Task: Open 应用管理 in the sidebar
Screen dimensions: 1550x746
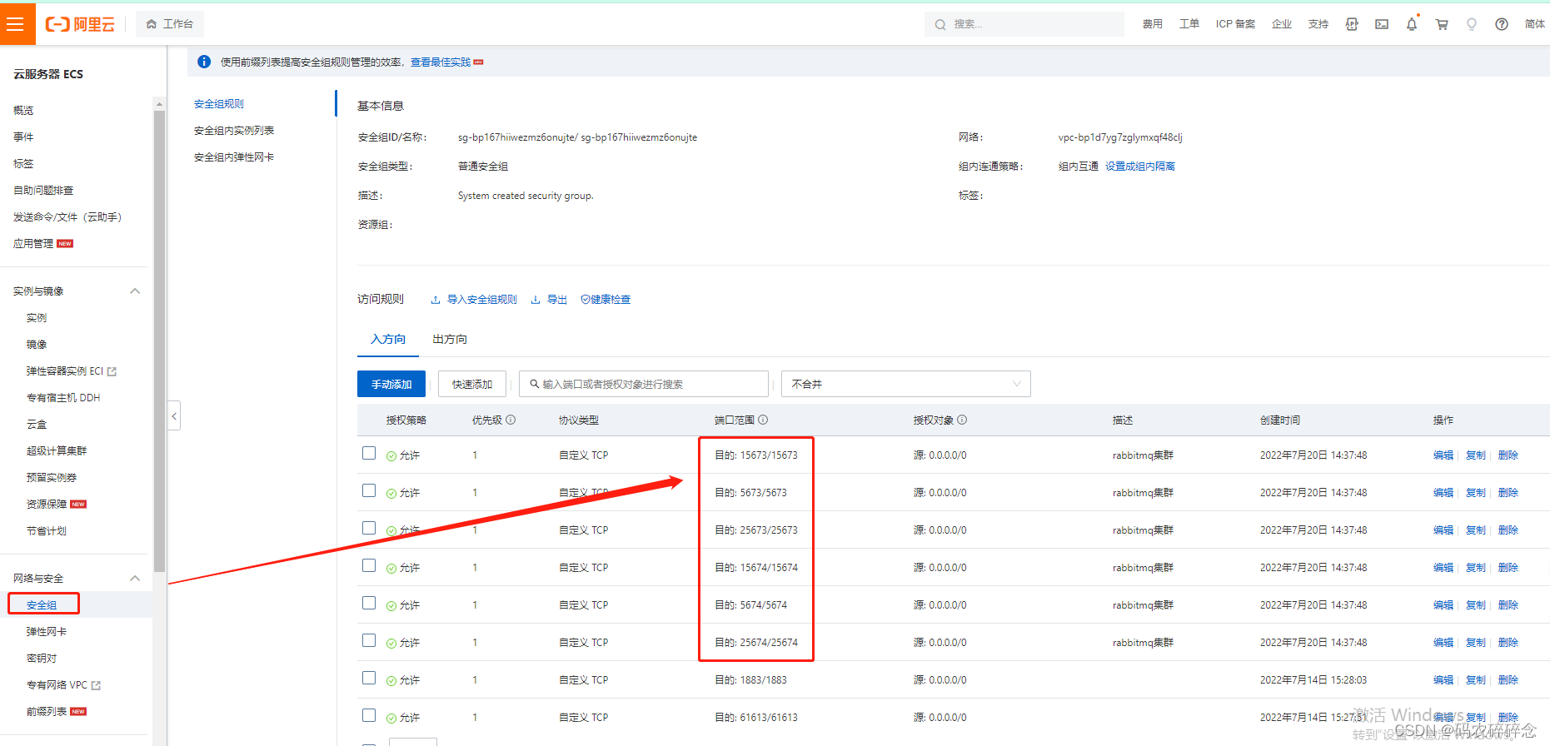Action: [x=33, y=244]
